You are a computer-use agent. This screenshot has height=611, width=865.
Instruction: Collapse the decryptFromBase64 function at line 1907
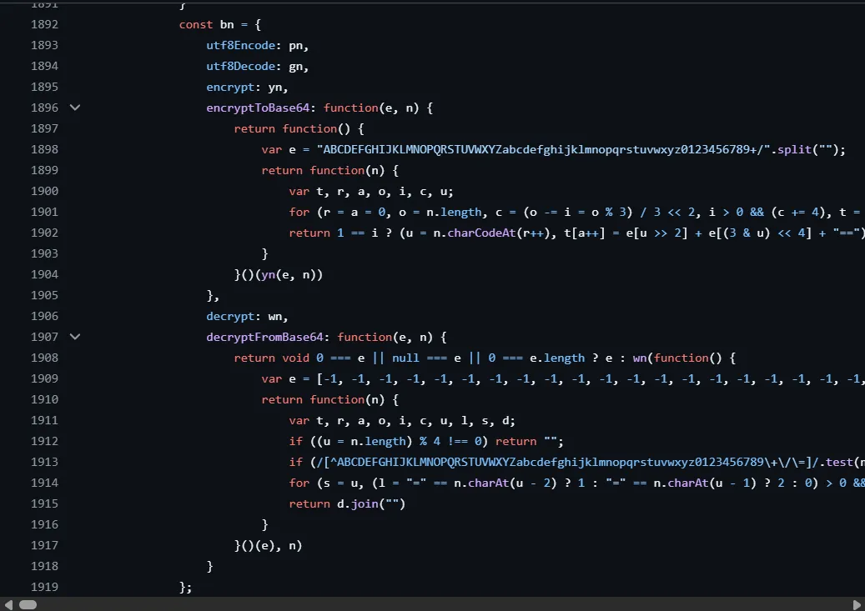coord(75,337)
